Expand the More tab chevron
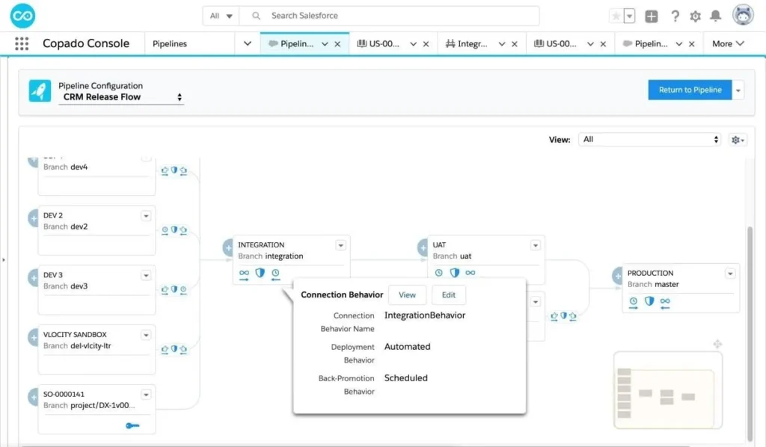Image resolution: width=766 pixels, height=447 pixels. (x=741, y=43)
